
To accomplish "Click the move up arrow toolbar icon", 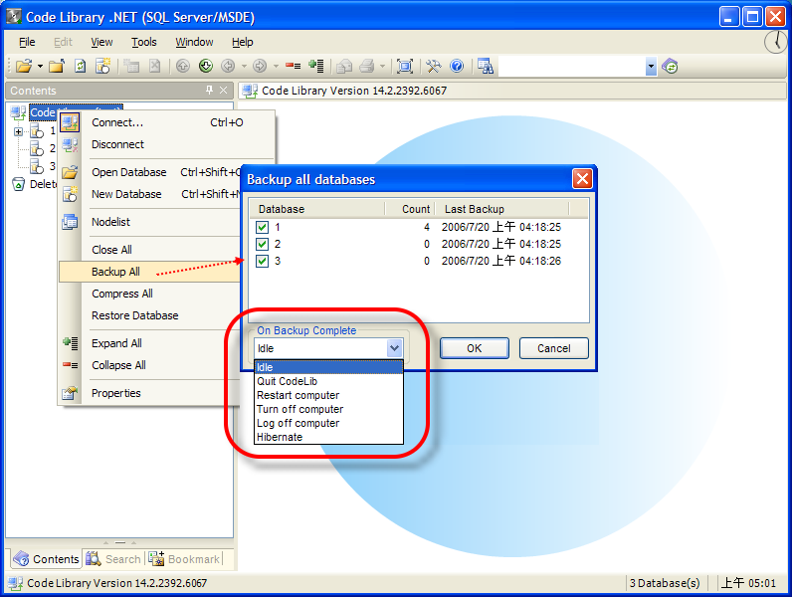I will [x=183, y=66].
